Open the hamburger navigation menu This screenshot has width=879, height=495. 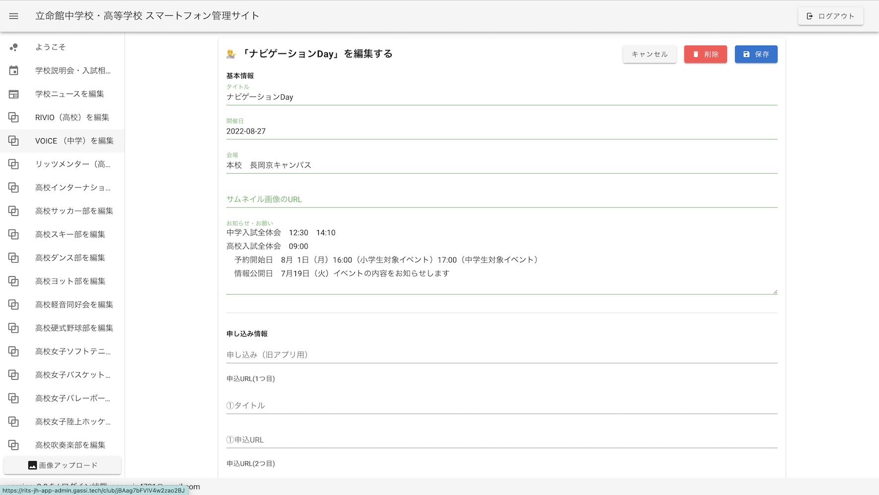pos(14,16)
